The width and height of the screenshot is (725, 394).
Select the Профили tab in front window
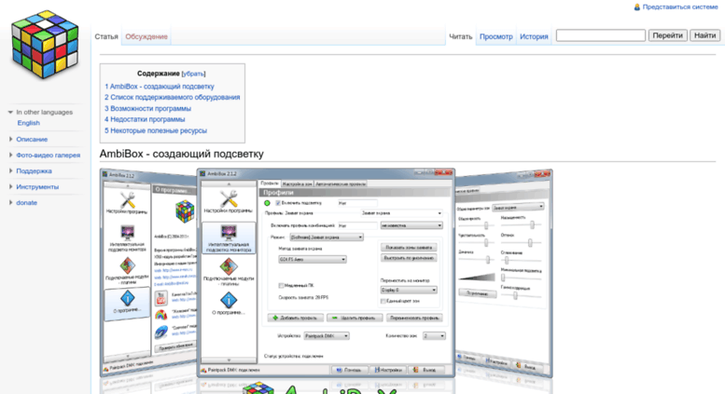coord(269,183)
